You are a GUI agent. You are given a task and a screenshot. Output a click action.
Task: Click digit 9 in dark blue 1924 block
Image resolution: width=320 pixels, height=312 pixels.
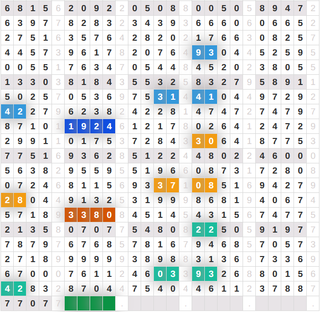coord(84,126)
